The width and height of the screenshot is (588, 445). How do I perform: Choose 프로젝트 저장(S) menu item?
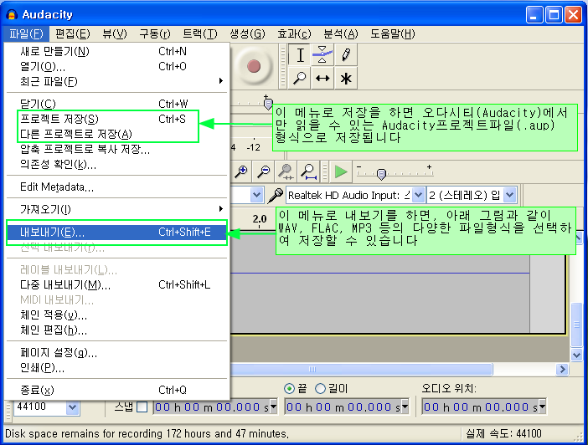coord(117,119)
